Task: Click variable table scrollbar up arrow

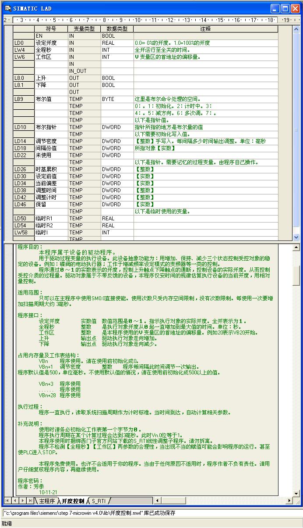Action: tap(296, 29)
